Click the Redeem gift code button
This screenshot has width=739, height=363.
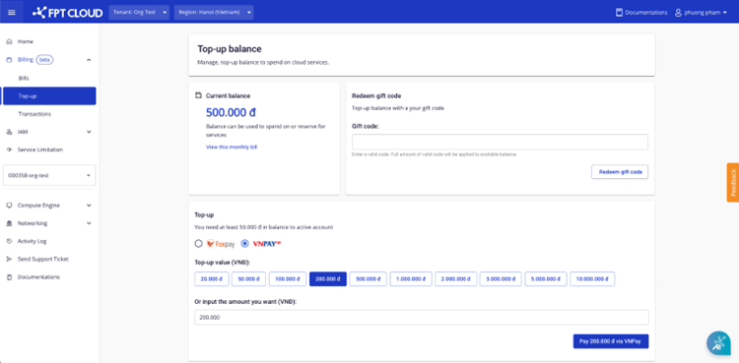click(x=620, y=172)
